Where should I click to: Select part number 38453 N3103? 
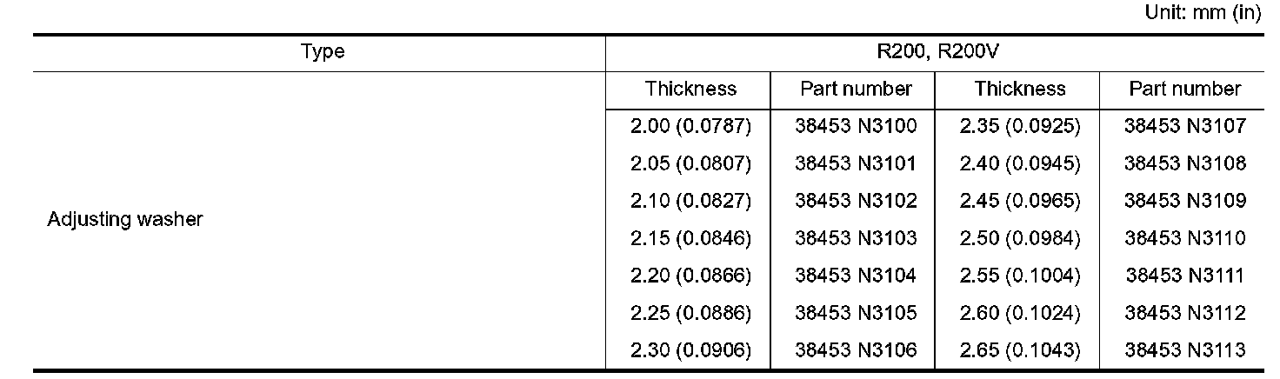coord(856,239)
